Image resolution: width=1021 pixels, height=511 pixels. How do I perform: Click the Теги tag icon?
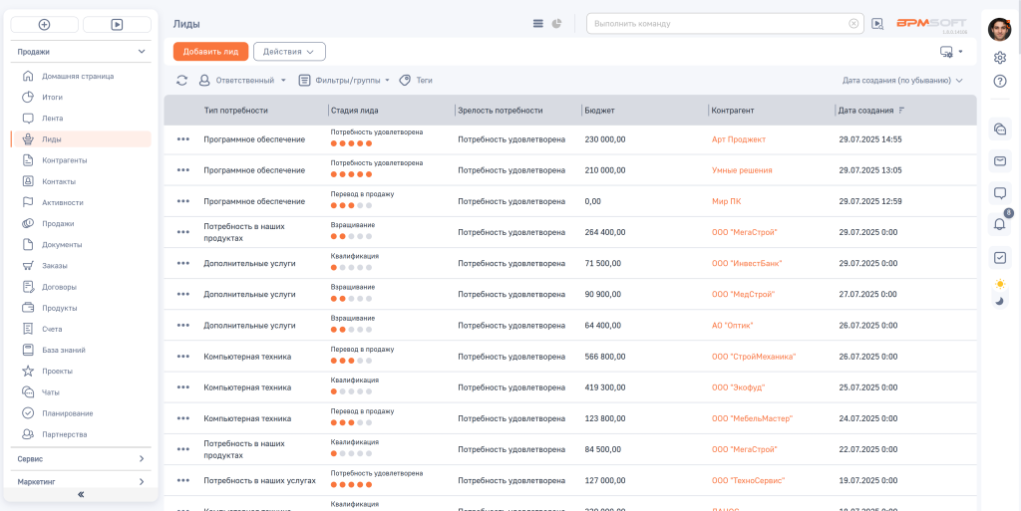(405, 80)
